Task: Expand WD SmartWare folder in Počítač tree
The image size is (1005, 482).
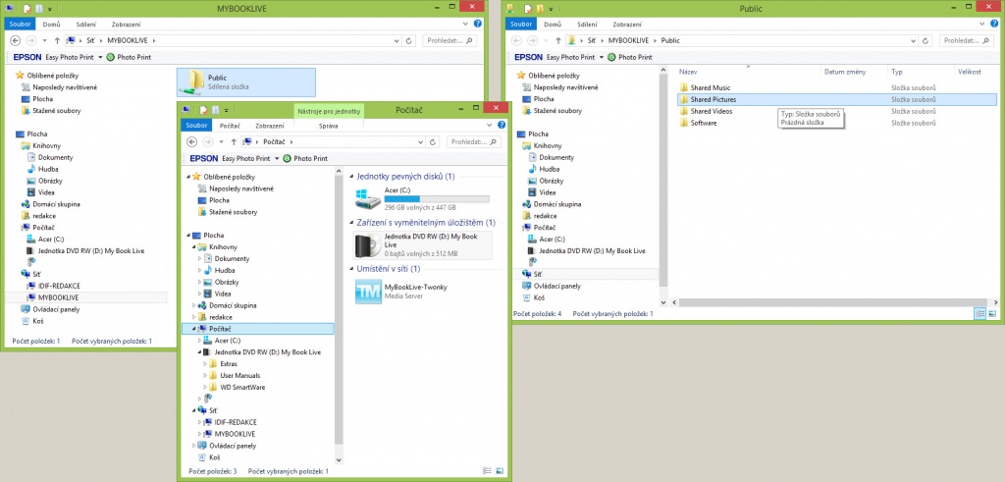Action: click(206, 387)
